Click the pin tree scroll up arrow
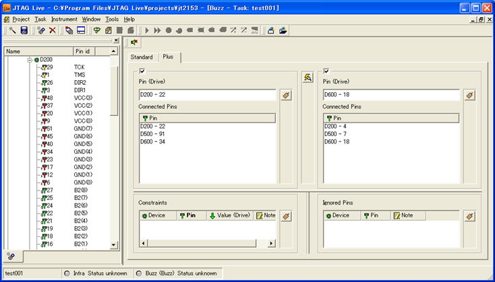Image resolution: width=495 pixels, height=282 pixels. (x=114, y=51)
